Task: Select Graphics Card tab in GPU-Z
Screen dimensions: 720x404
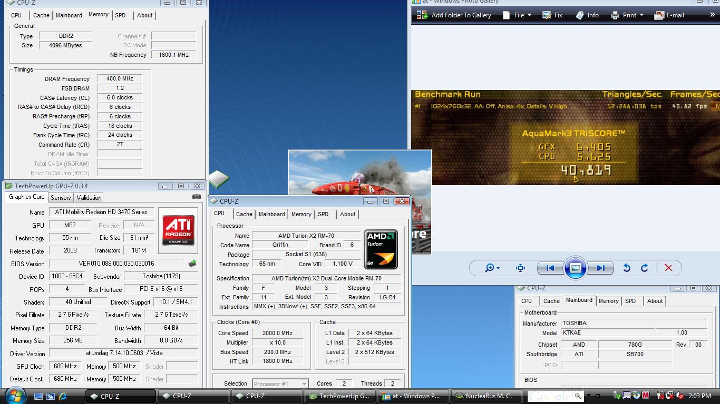Action: pos(27,197)
